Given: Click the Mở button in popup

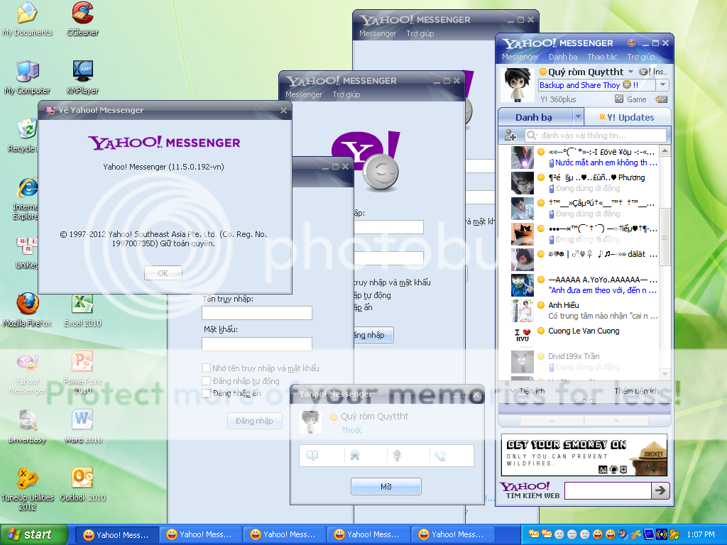Looking at the screenshot, I should [x=386, y=487].
